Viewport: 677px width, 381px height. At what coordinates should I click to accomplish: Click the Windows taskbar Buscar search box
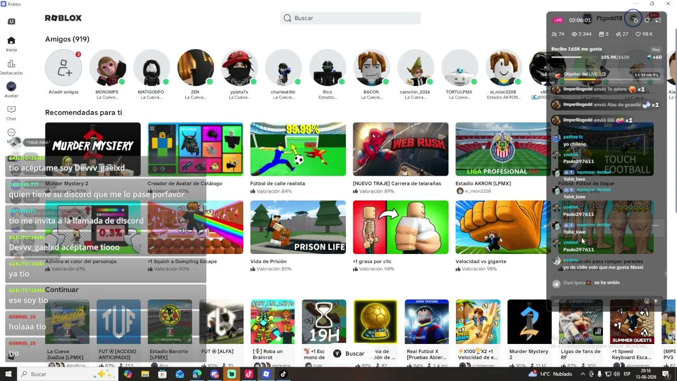click(x=67, y=374)
